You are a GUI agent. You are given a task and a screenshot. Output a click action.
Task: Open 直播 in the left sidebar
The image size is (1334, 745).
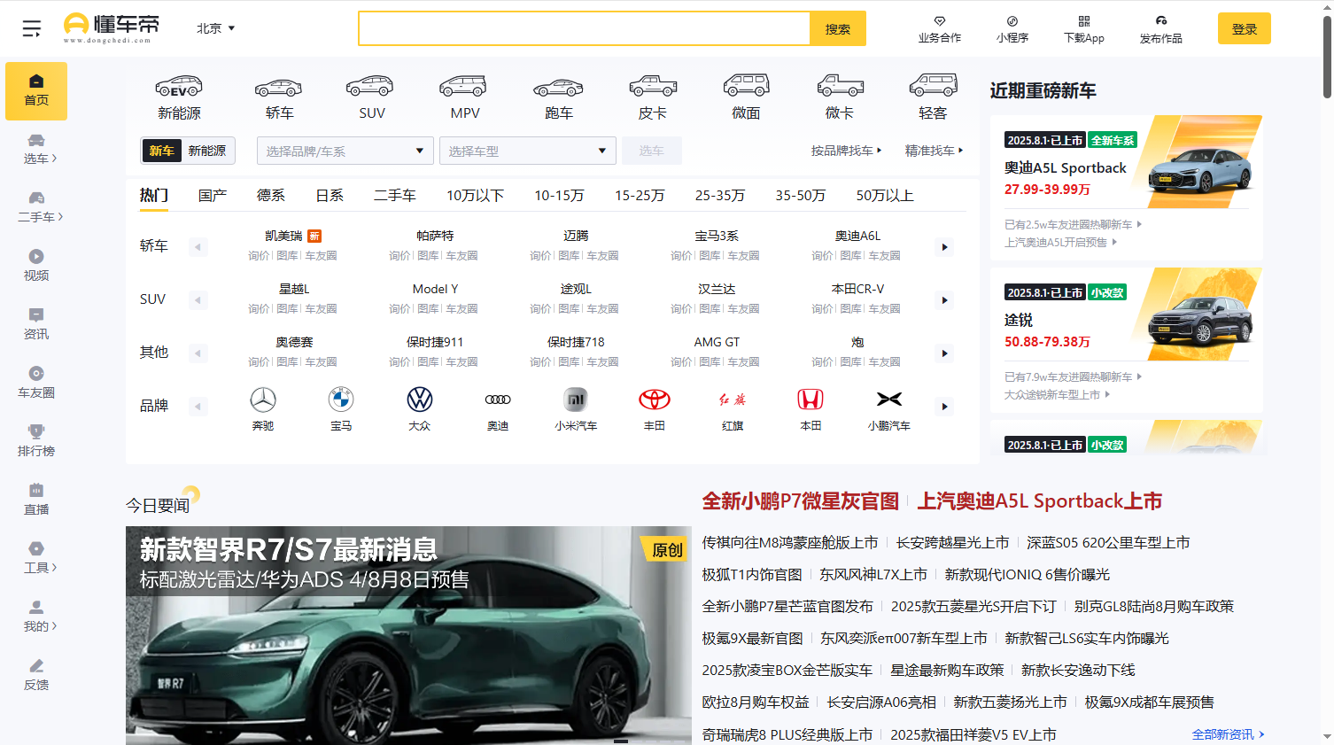coord(36,500)
